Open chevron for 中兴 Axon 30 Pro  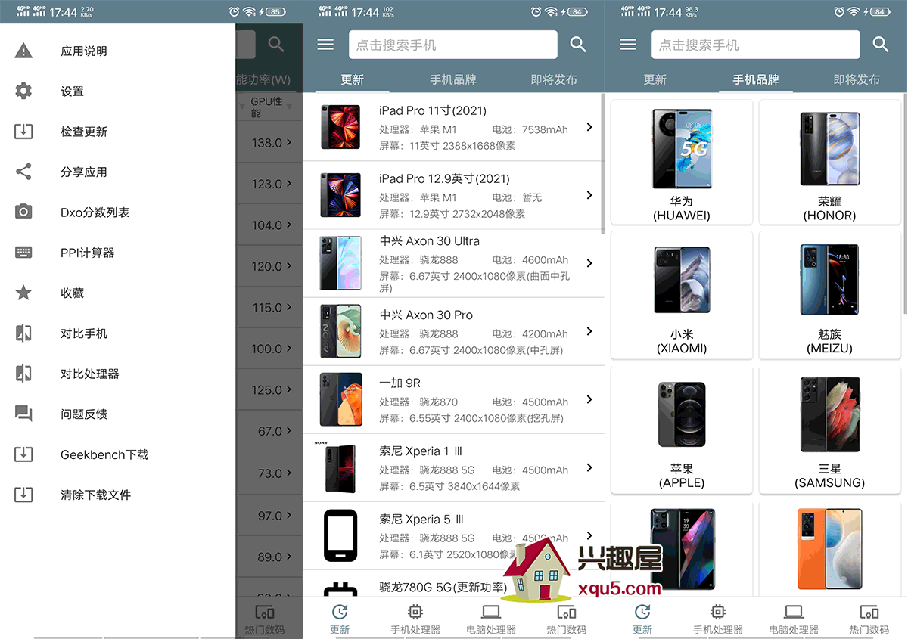[x=589, y=331]
